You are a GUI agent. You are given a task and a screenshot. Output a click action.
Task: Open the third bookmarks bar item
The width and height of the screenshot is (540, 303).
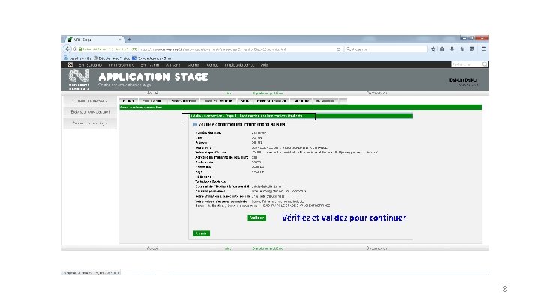point(151,58)
